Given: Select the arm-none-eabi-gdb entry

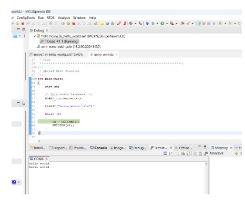Looking at the screenshot, I should (x=69, y=47).
